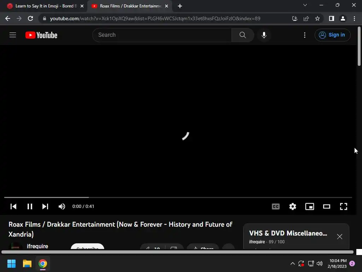
Task: Click the YouTube search field
Action: pos(162,35)
